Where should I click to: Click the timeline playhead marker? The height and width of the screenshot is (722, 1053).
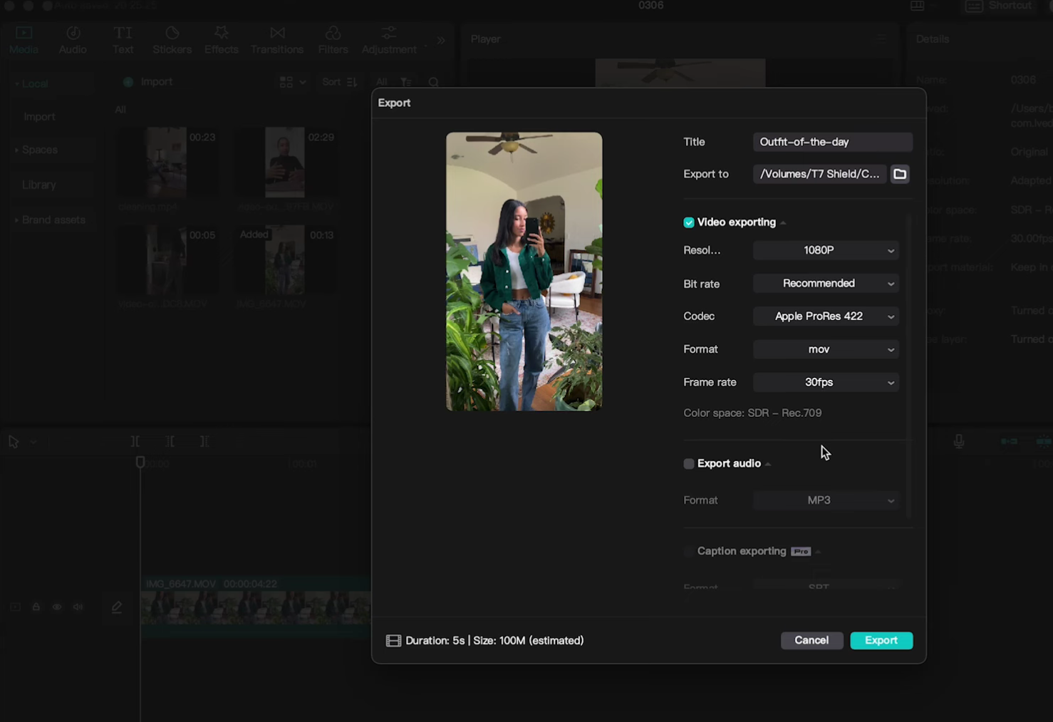click(140, 463)
